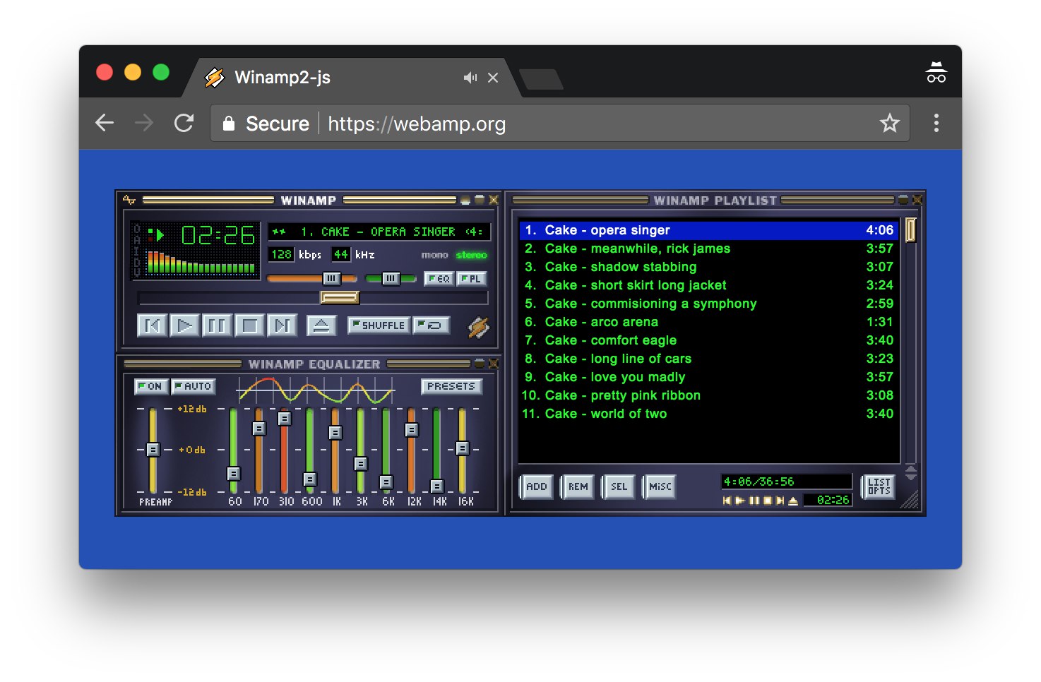Viewport: 1041px width, 682px height.
Task: Click the 170 Hz equalizer band handle
Action: (259, 429)
